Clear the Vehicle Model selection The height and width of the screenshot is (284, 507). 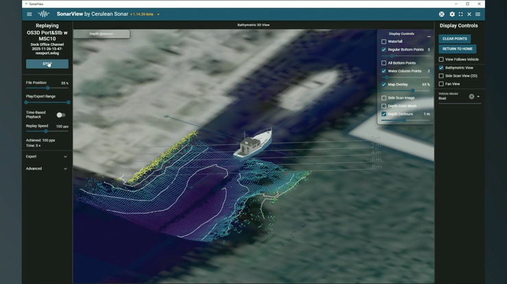point(471,96)
